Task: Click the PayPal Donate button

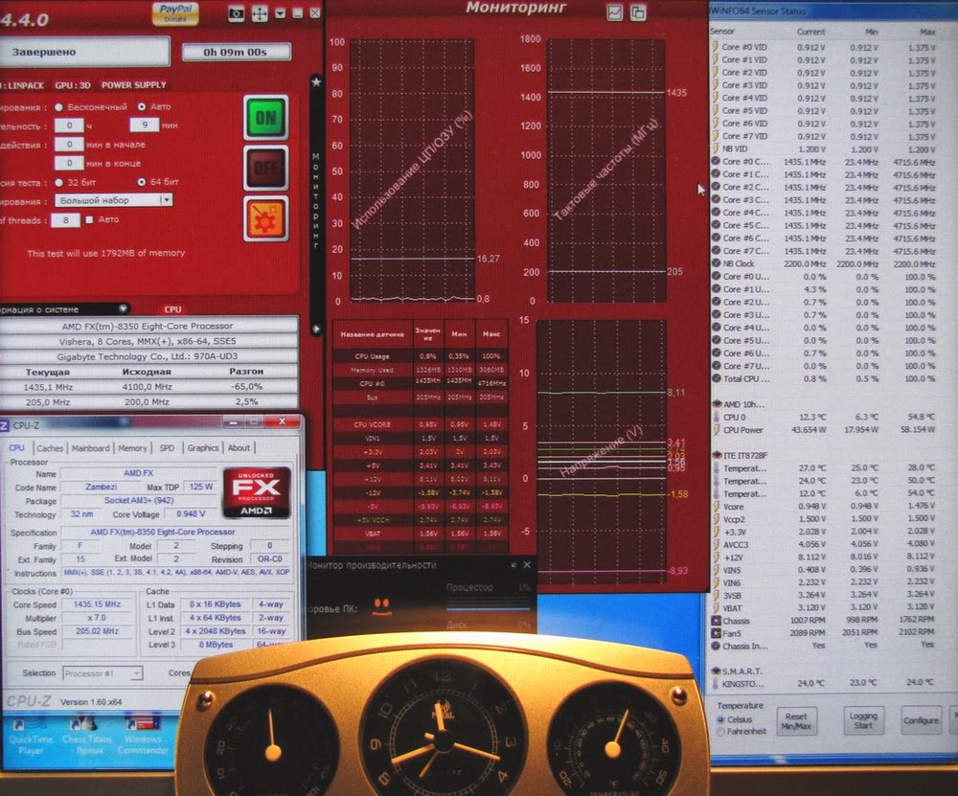Action: click(175, 12)
